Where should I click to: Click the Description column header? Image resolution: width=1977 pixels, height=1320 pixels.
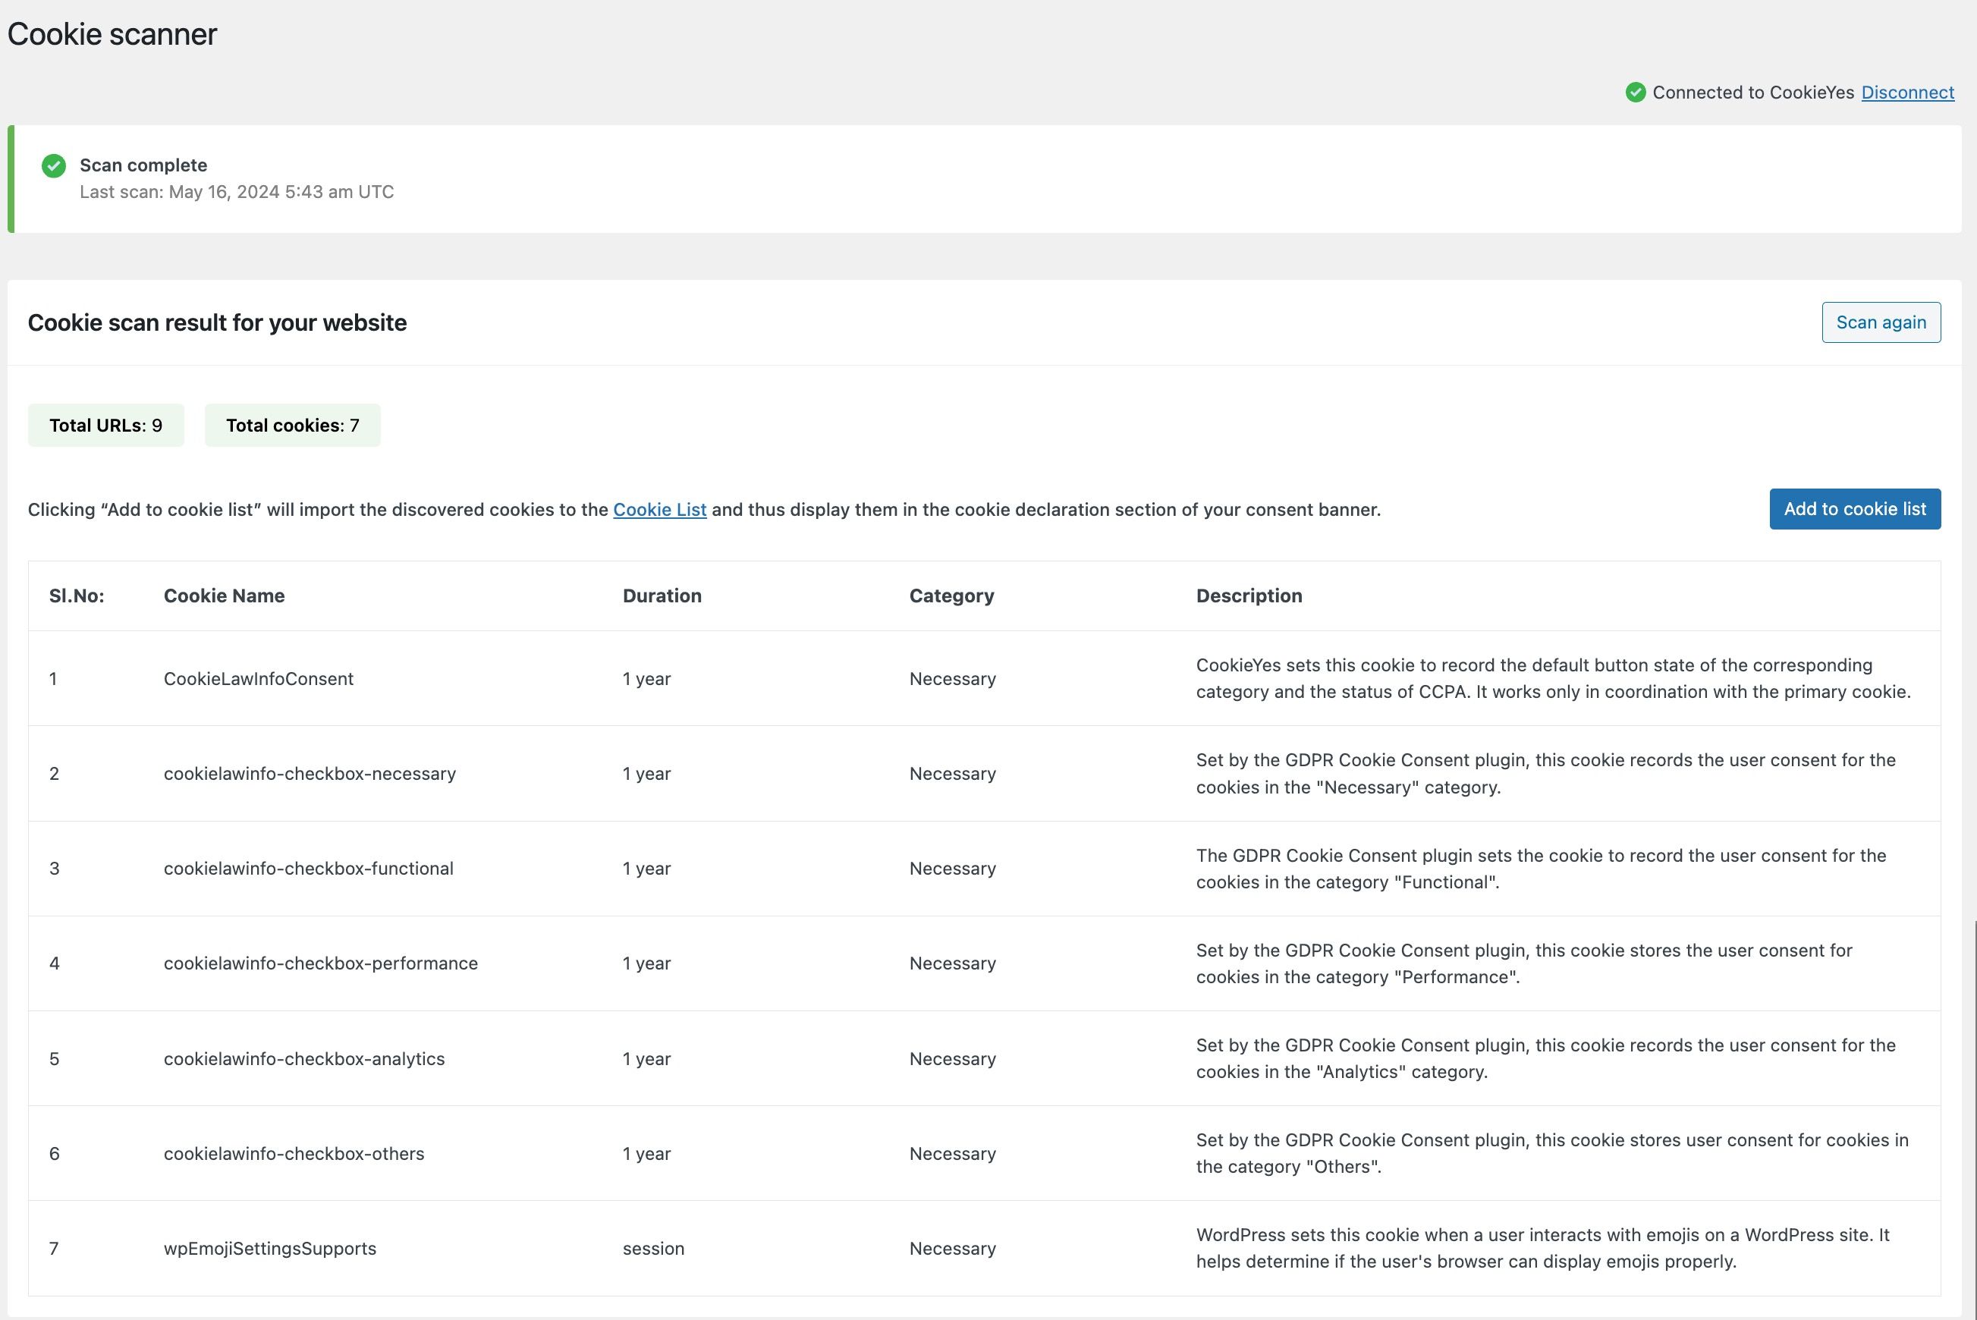(1249, 596)
